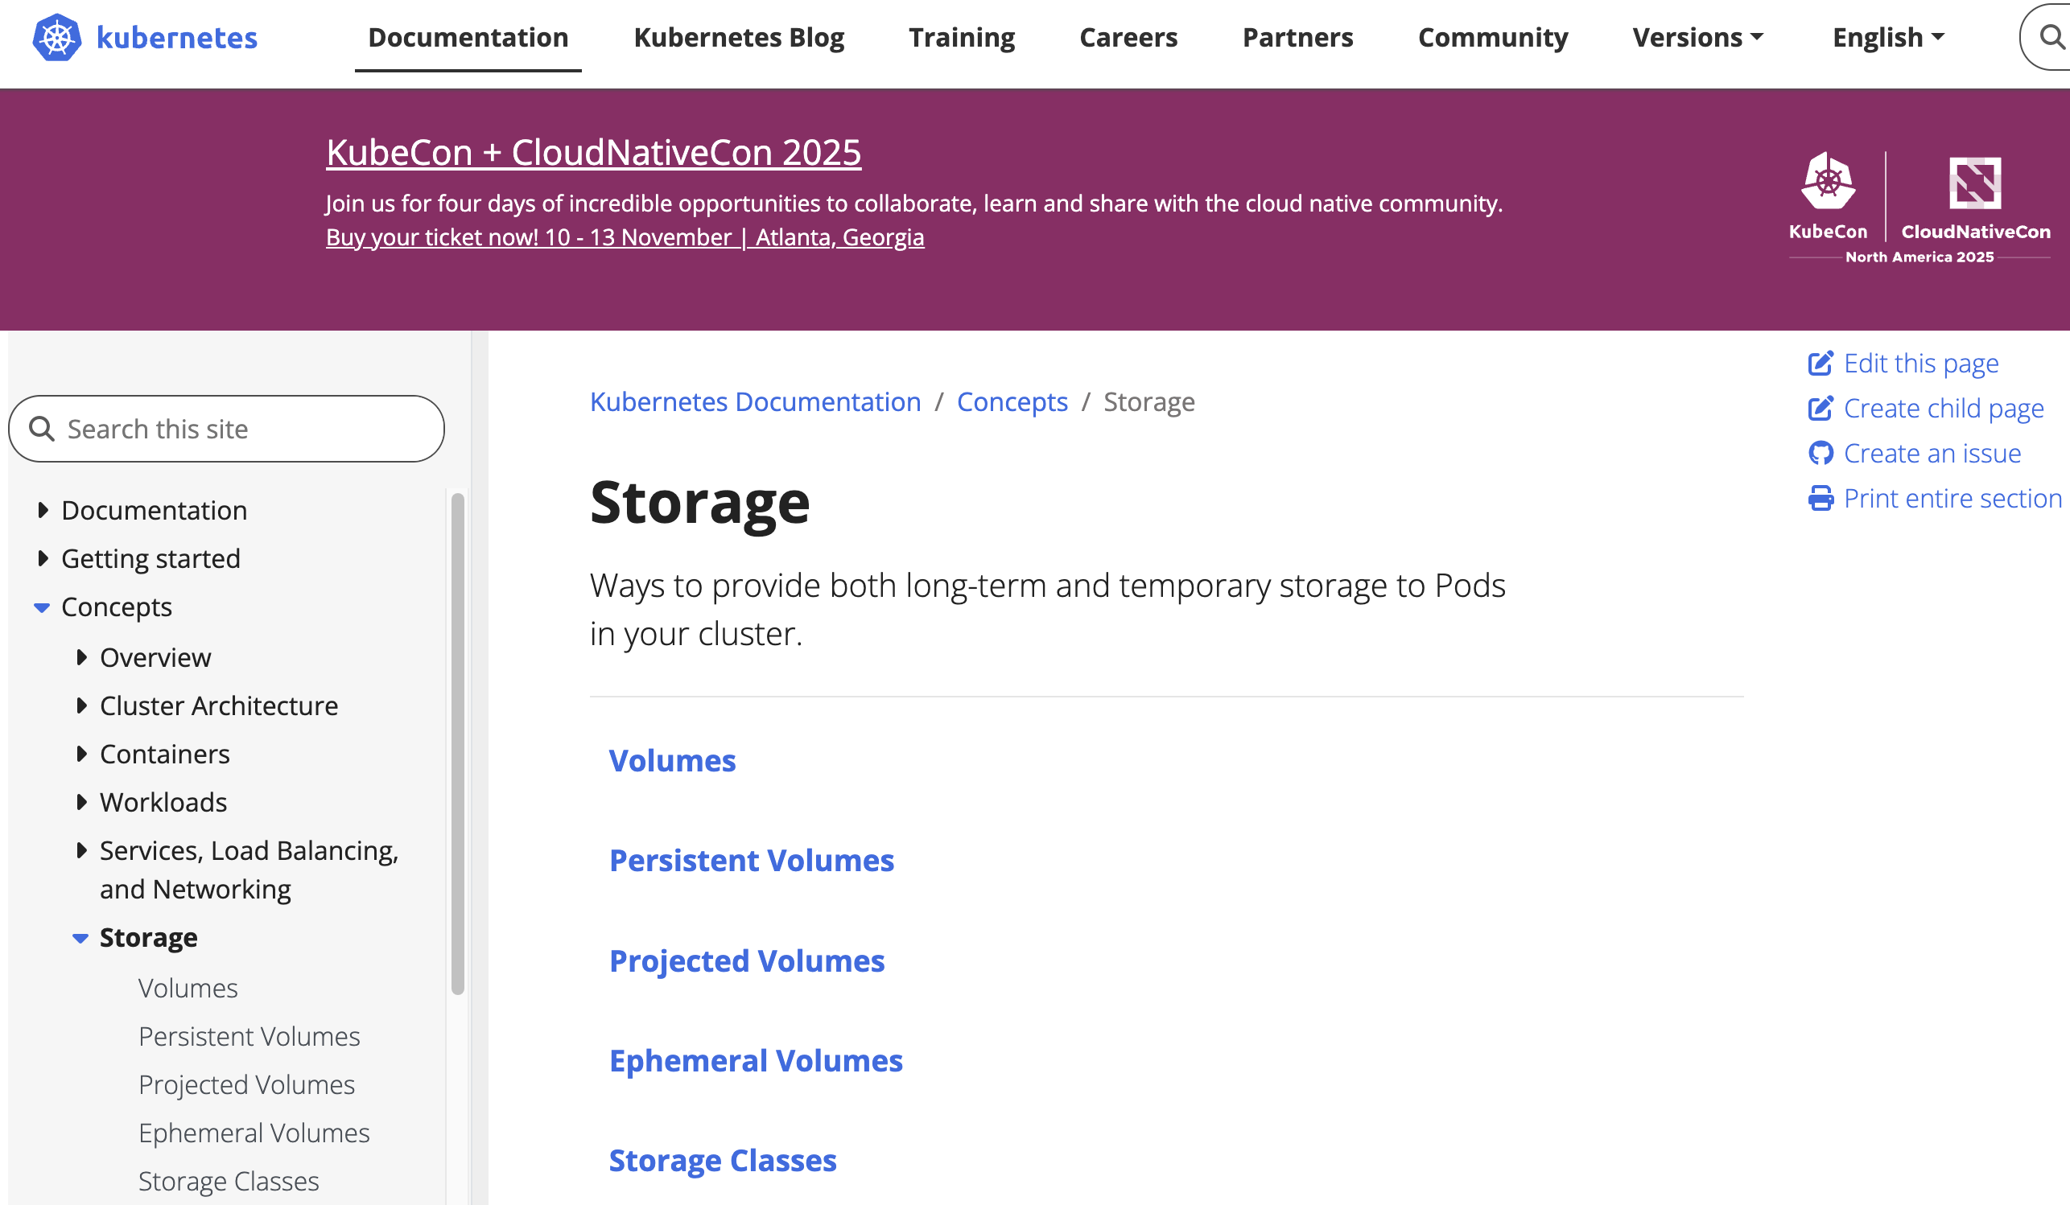Viewport: 2070px width, 1205px height.
Task: Click the Edit this page pencil icon
Action: click(1820, 364)
